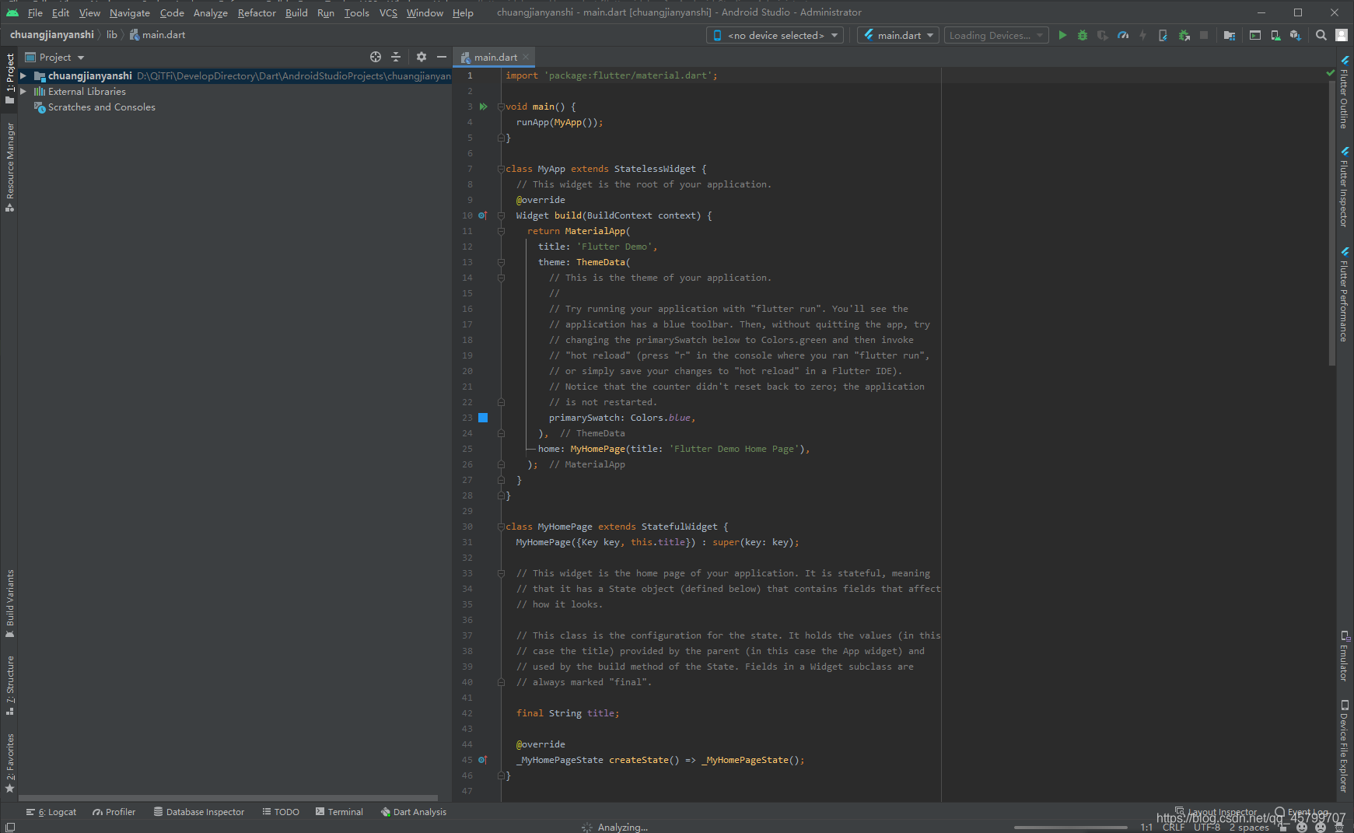
Task: Click the sad smiley feedback icon in status bar
Action: point(1321,827)
